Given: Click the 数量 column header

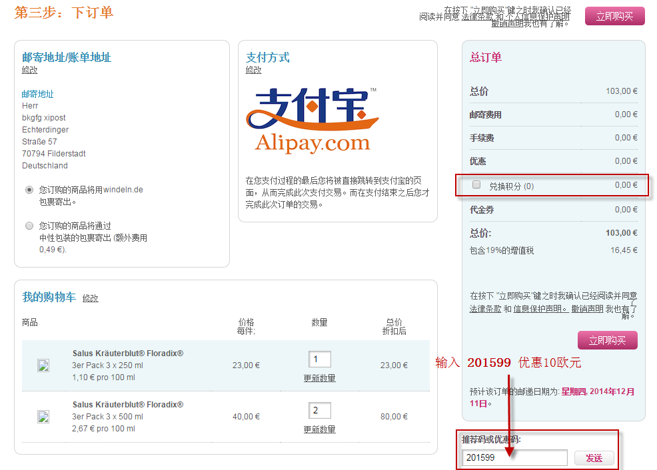Looking at the screenshot, I should click(x=319, y=322).
